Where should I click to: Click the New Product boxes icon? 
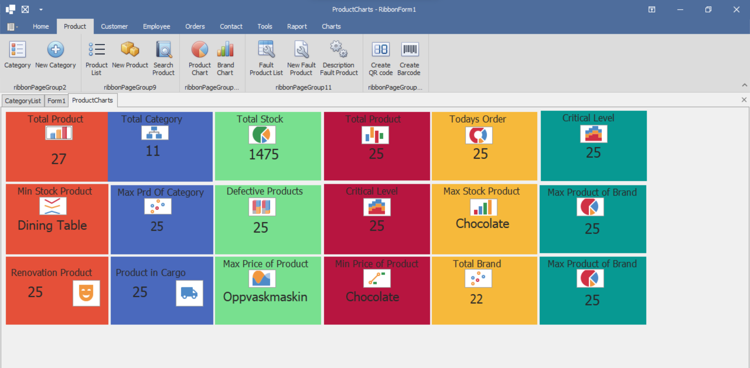(x=130, y=50)
